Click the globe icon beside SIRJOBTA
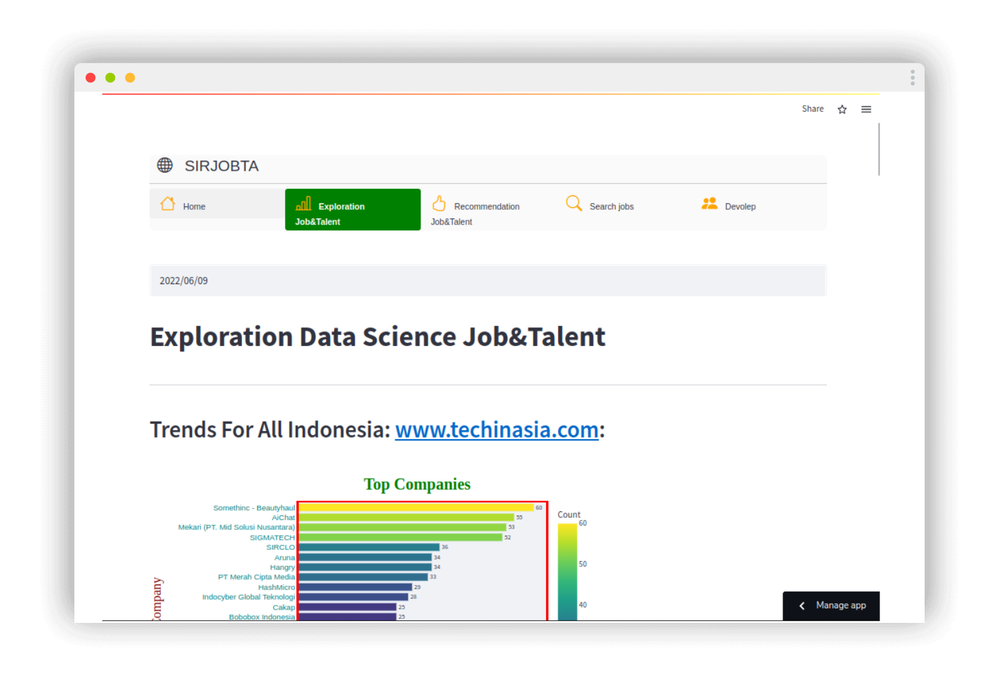Viewport: 999px width, 676px height. tap(165, 165)
